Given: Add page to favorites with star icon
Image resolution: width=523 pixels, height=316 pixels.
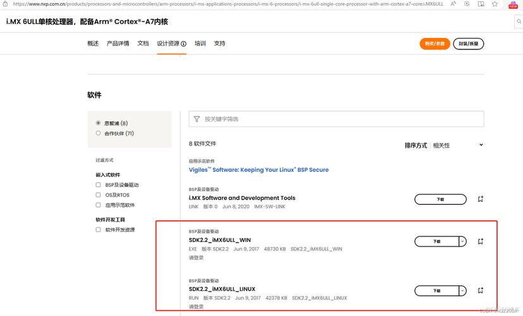Looking at the screenshot, I should pyautogui.click(x=495, y=4).
